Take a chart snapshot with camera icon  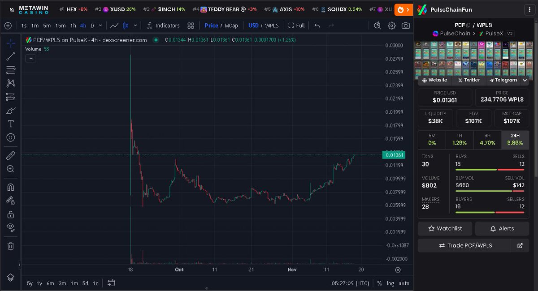click(406, 26)
